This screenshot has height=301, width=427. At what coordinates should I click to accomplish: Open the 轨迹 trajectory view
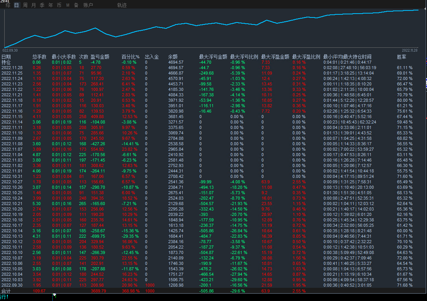pos(122,5)
